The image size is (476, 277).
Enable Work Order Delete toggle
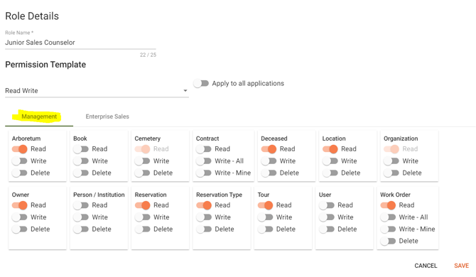point(388,241)
